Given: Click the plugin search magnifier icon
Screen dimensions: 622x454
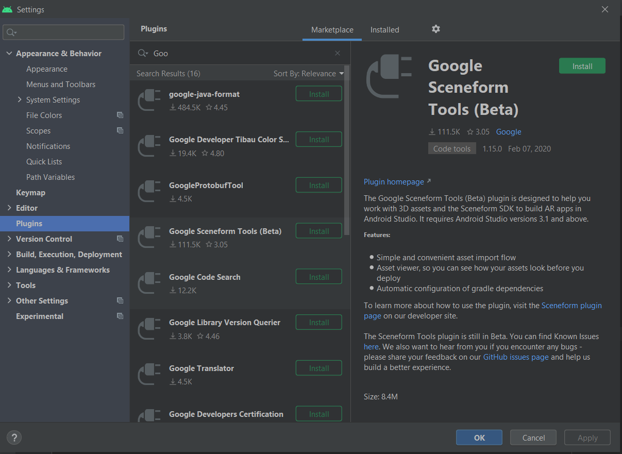Looking at the screenshot, I should click(142, 53).
